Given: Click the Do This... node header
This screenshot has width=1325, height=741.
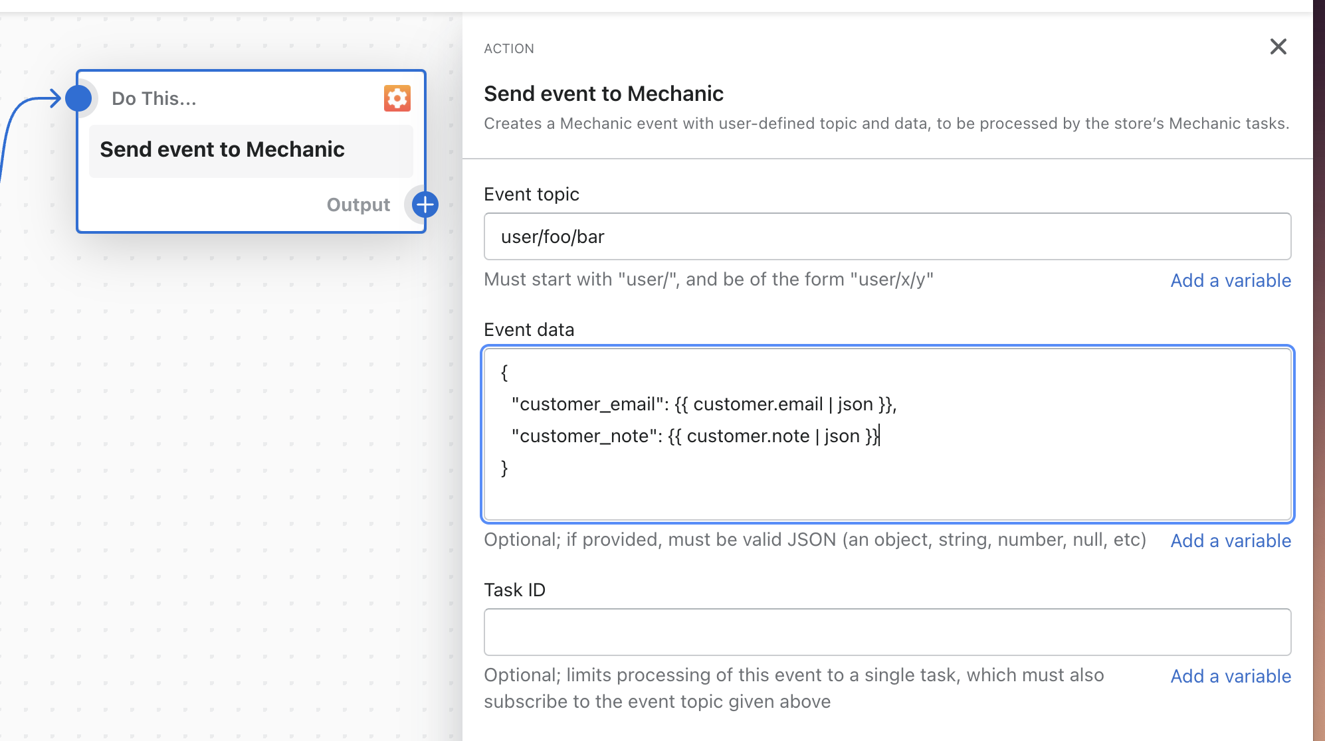Looking at the screenshot, I should click(153, 98).
